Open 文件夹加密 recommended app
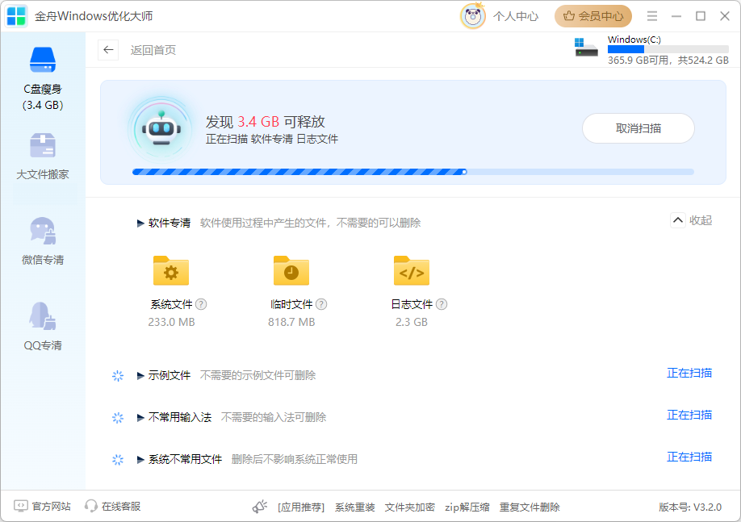The image size is (741, 522). coord(410,507)
